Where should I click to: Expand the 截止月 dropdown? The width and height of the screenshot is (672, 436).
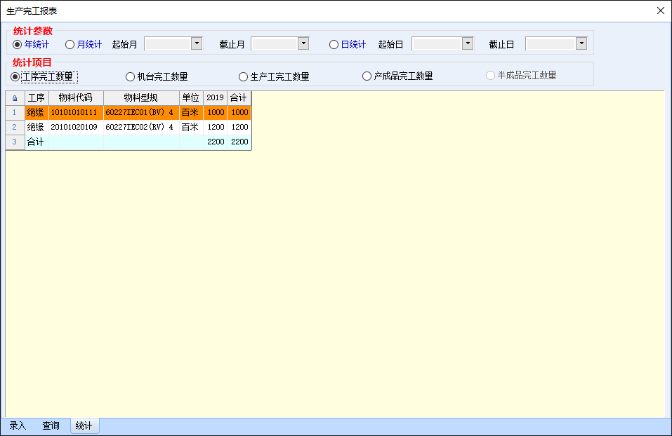(303, 43)
